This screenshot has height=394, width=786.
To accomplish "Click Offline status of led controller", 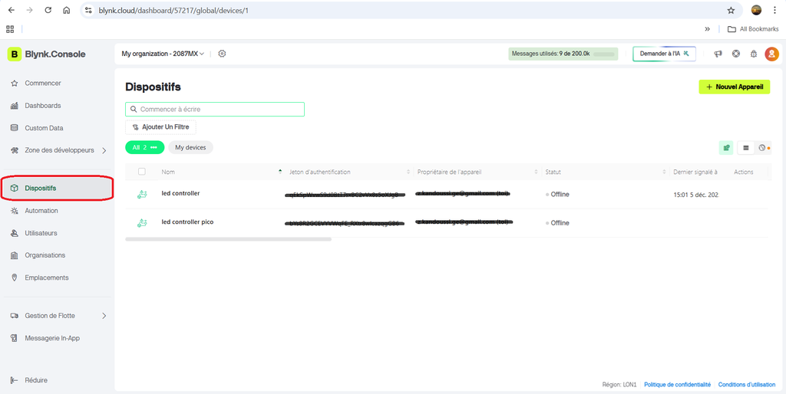I will [x=557, y=194].
